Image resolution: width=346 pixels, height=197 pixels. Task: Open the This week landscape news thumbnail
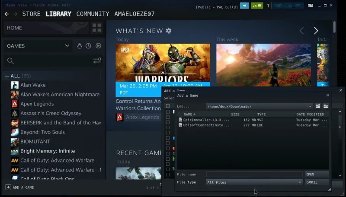pos(263,65)
